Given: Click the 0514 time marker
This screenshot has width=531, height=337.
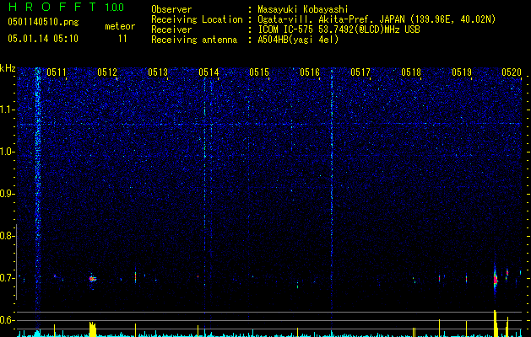Looking at the screenshot, I should tap(209, 72).
